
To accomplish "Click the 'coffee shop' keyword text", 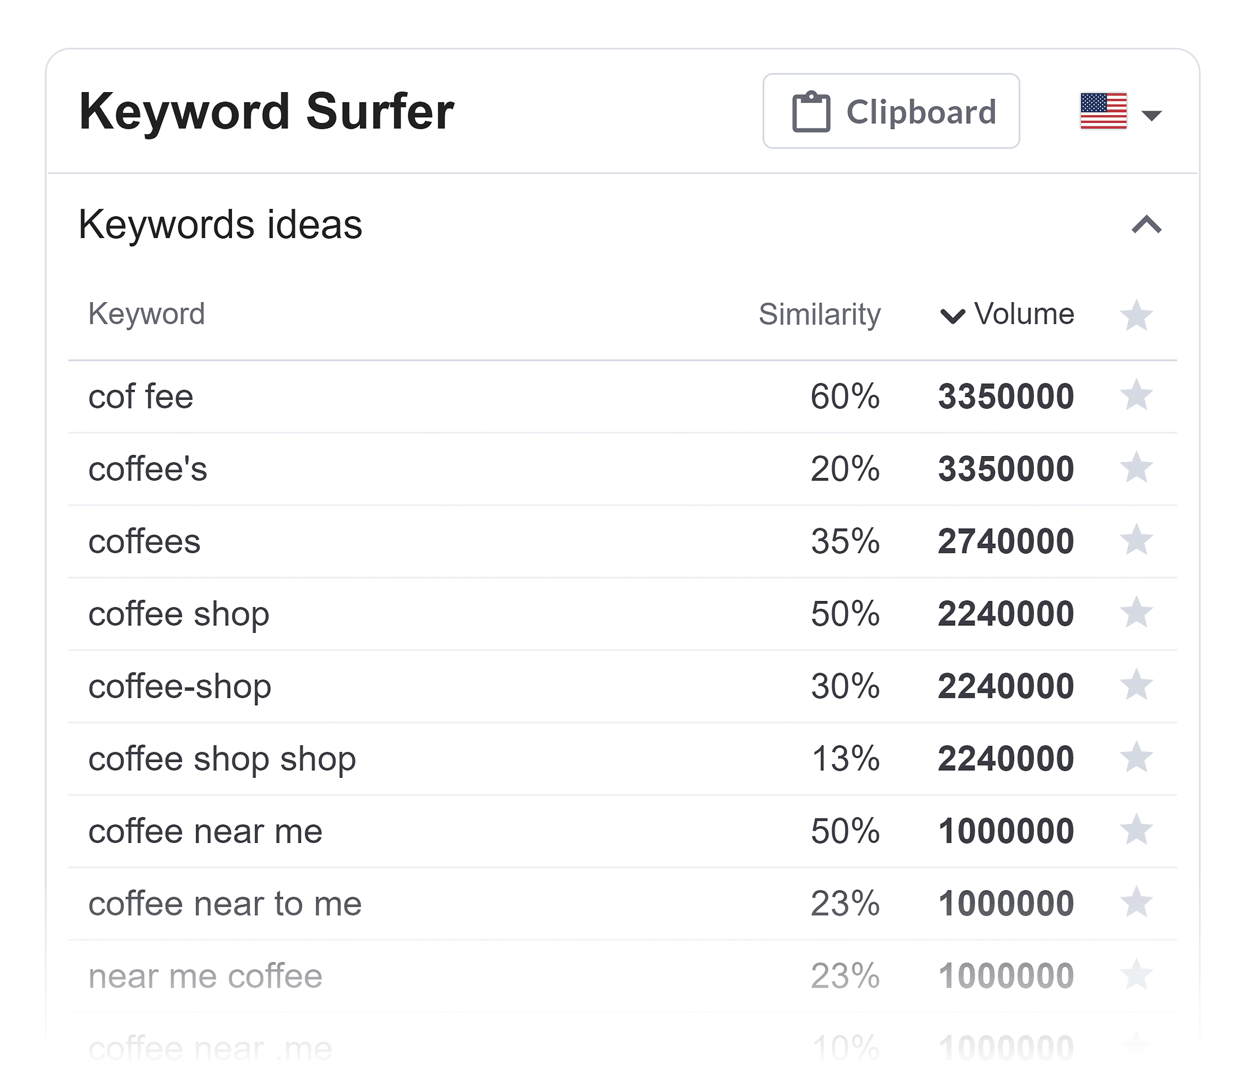I will click(x=179, y=615).
